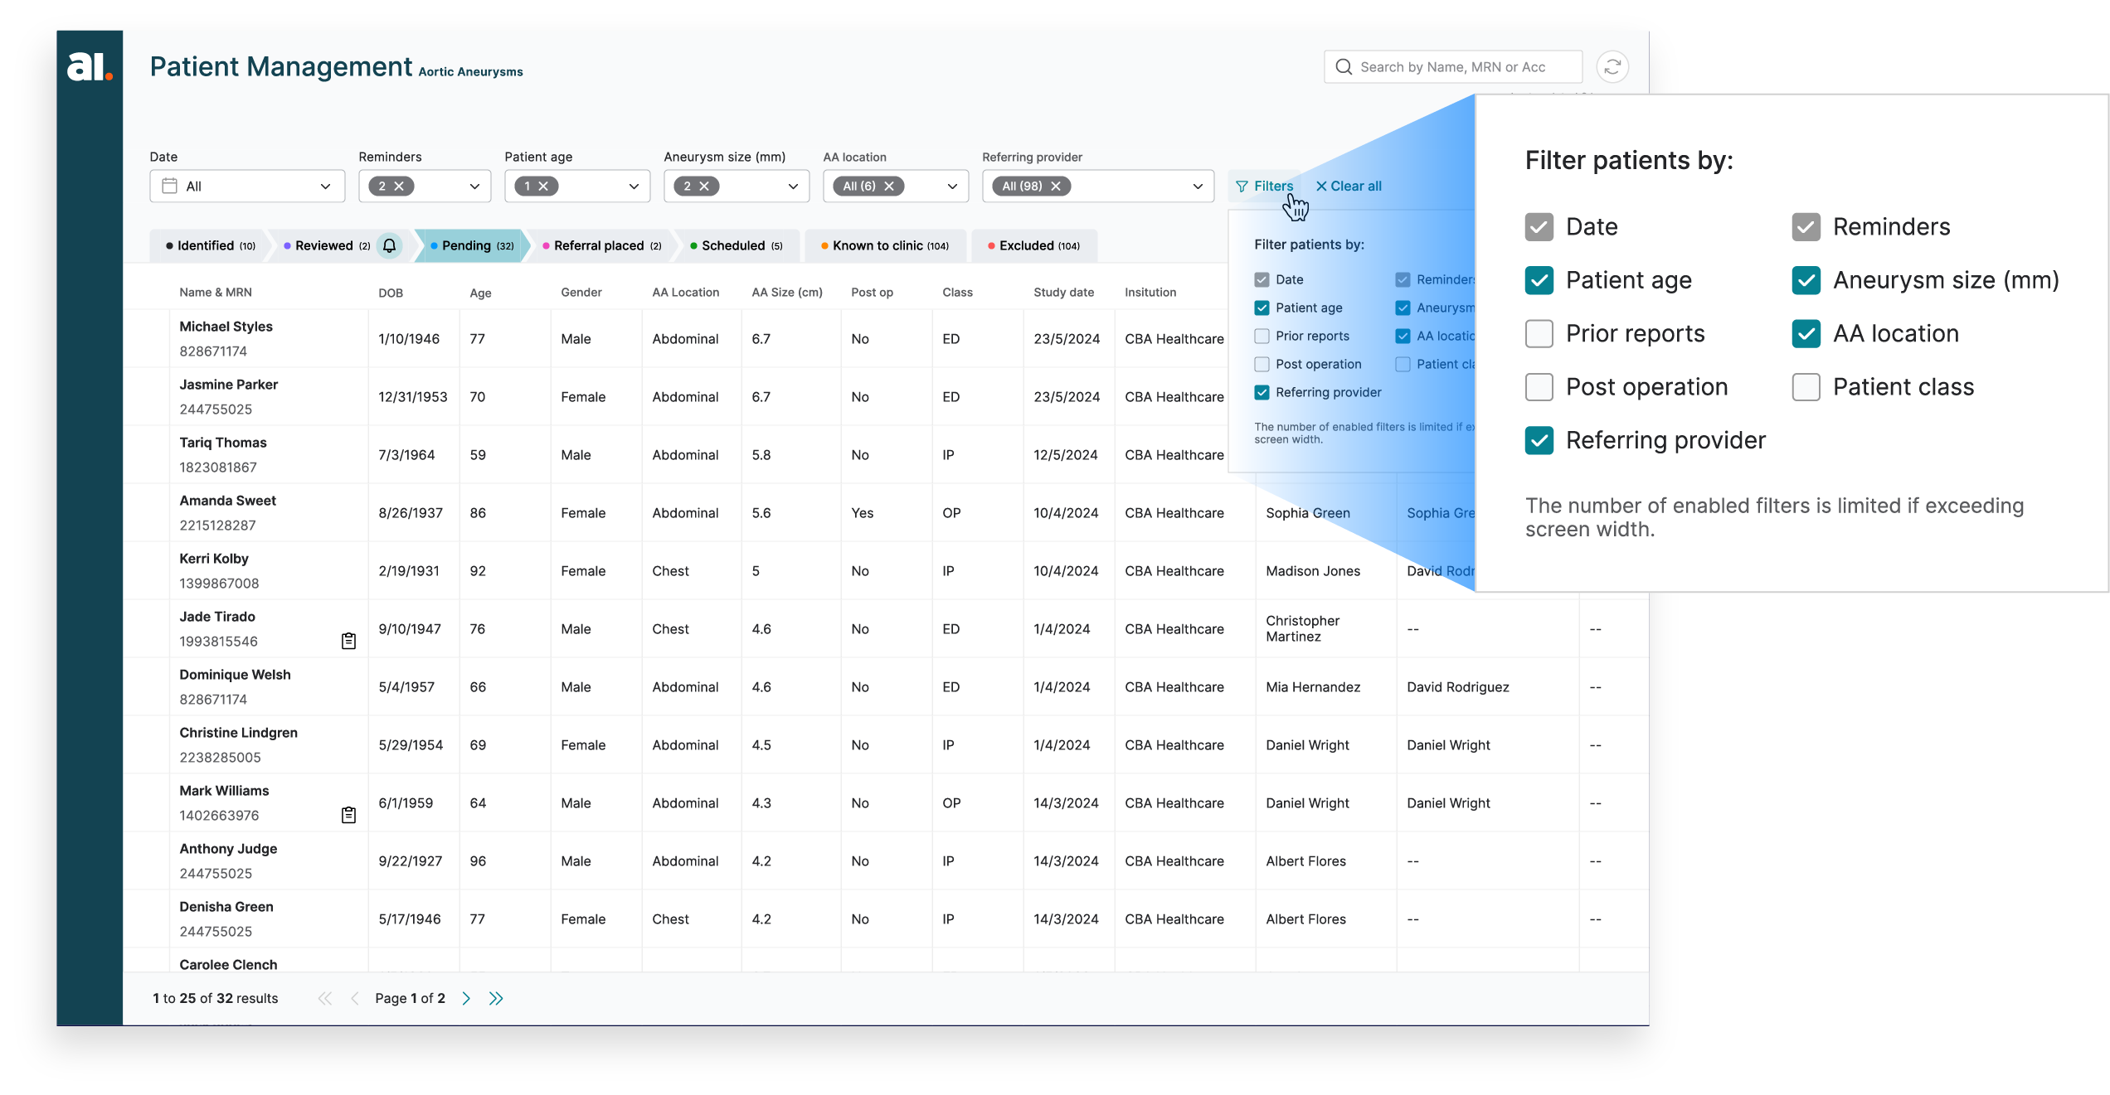Expand the Date dropdown
This screenshot has height=1095, width=2110.
tap(325, 187)
